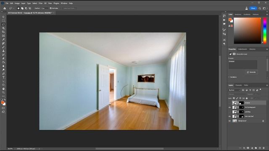Image resolution: width=269 pixels, height=151 pixels.
Task: Switch to the Adjustments tab
Action: (243, 49)
